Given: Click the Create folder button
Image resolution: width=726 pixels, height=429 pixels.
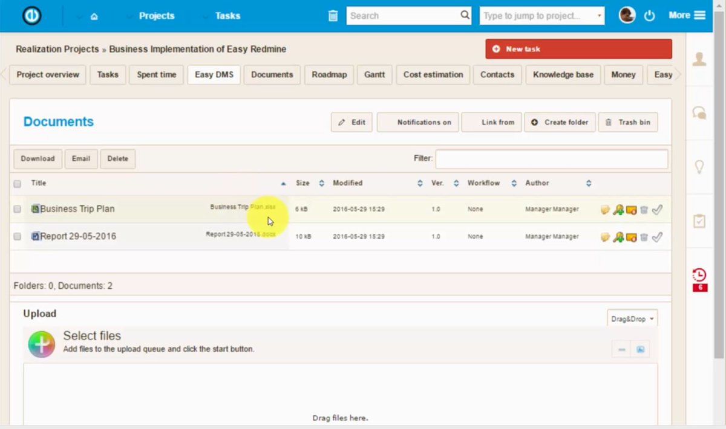Looking at the screenshot, I should (x=560, y=122).
